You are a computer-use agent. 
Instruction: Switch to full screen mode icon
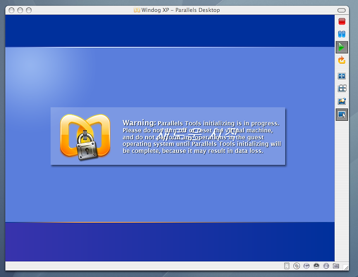342,76
